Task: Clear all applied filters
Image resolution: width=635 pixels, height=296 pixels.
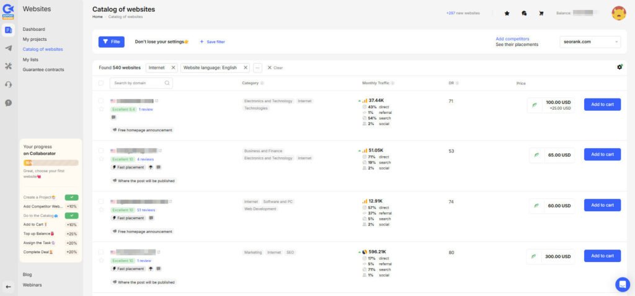Action: point(275,67)
